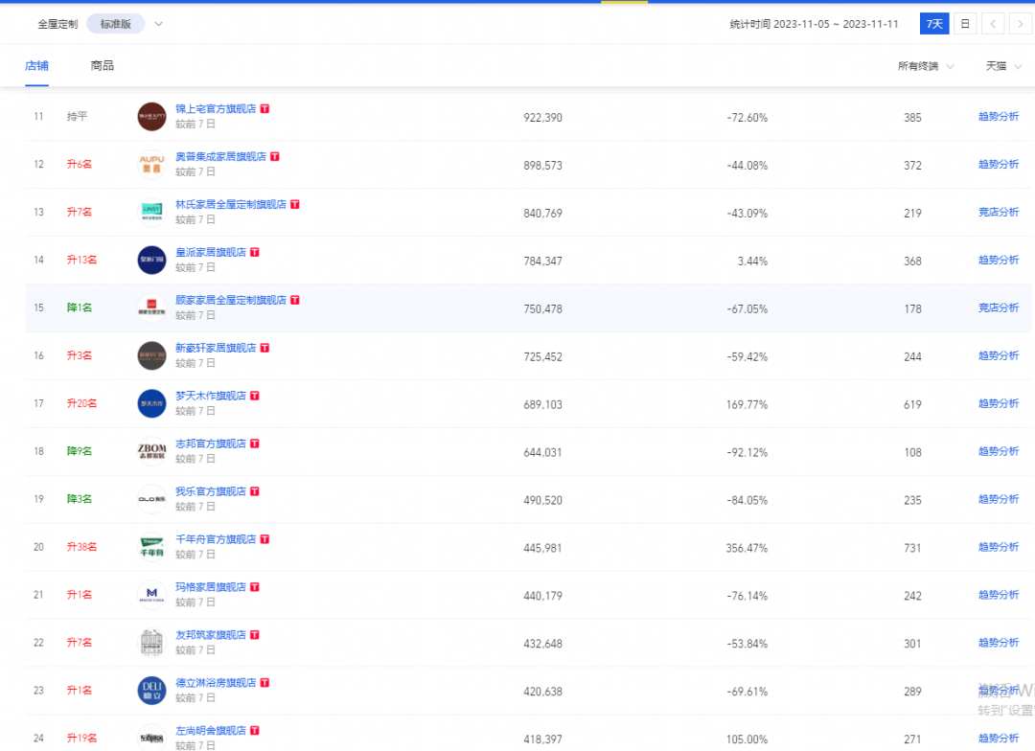Click 竞店分析 for 顾家家居全屋定制旗舰店
Viewport: 1035px width, 751px height.
click(998, 308)
